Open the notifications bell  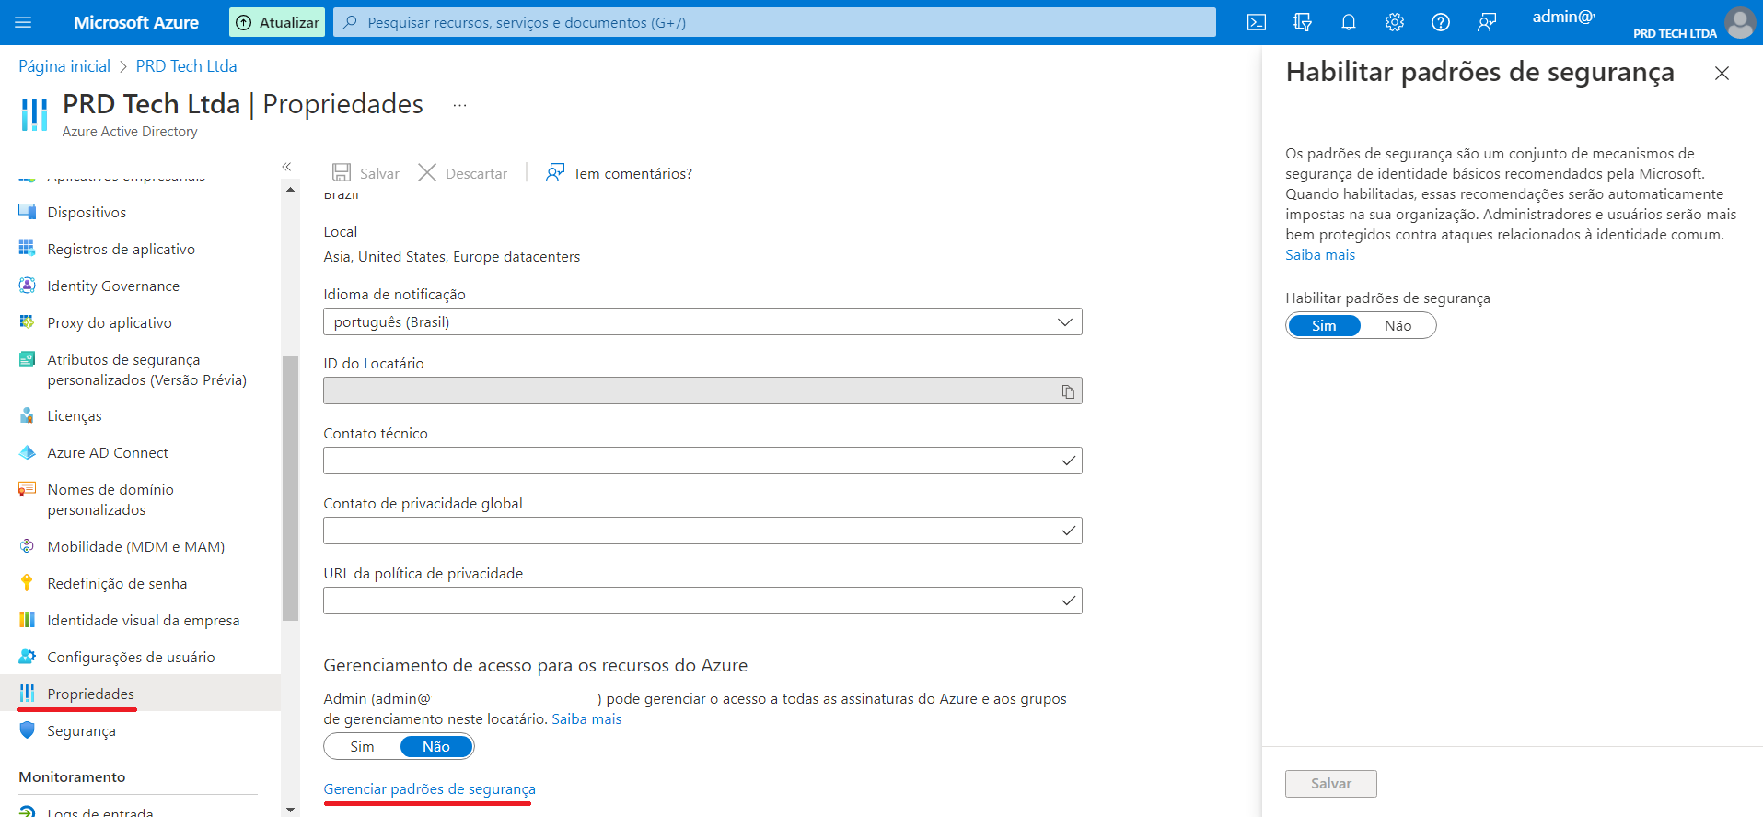point(1349,22)
